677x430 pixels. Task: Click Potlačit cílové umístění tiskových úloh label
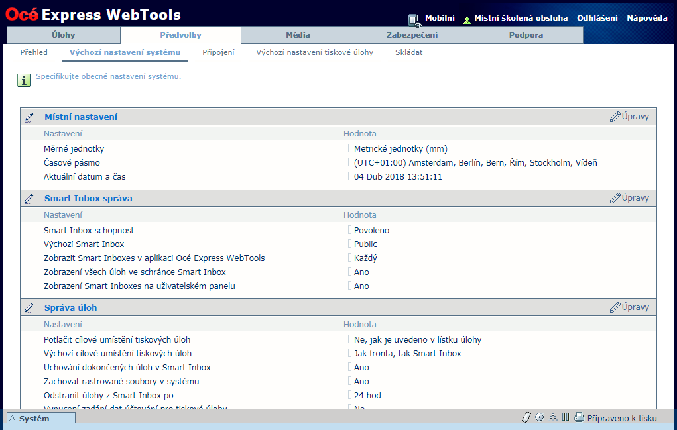pyautogui.click(x=117, y=339)
